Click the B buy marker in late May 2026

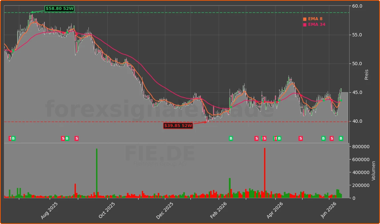coord(323,139)
